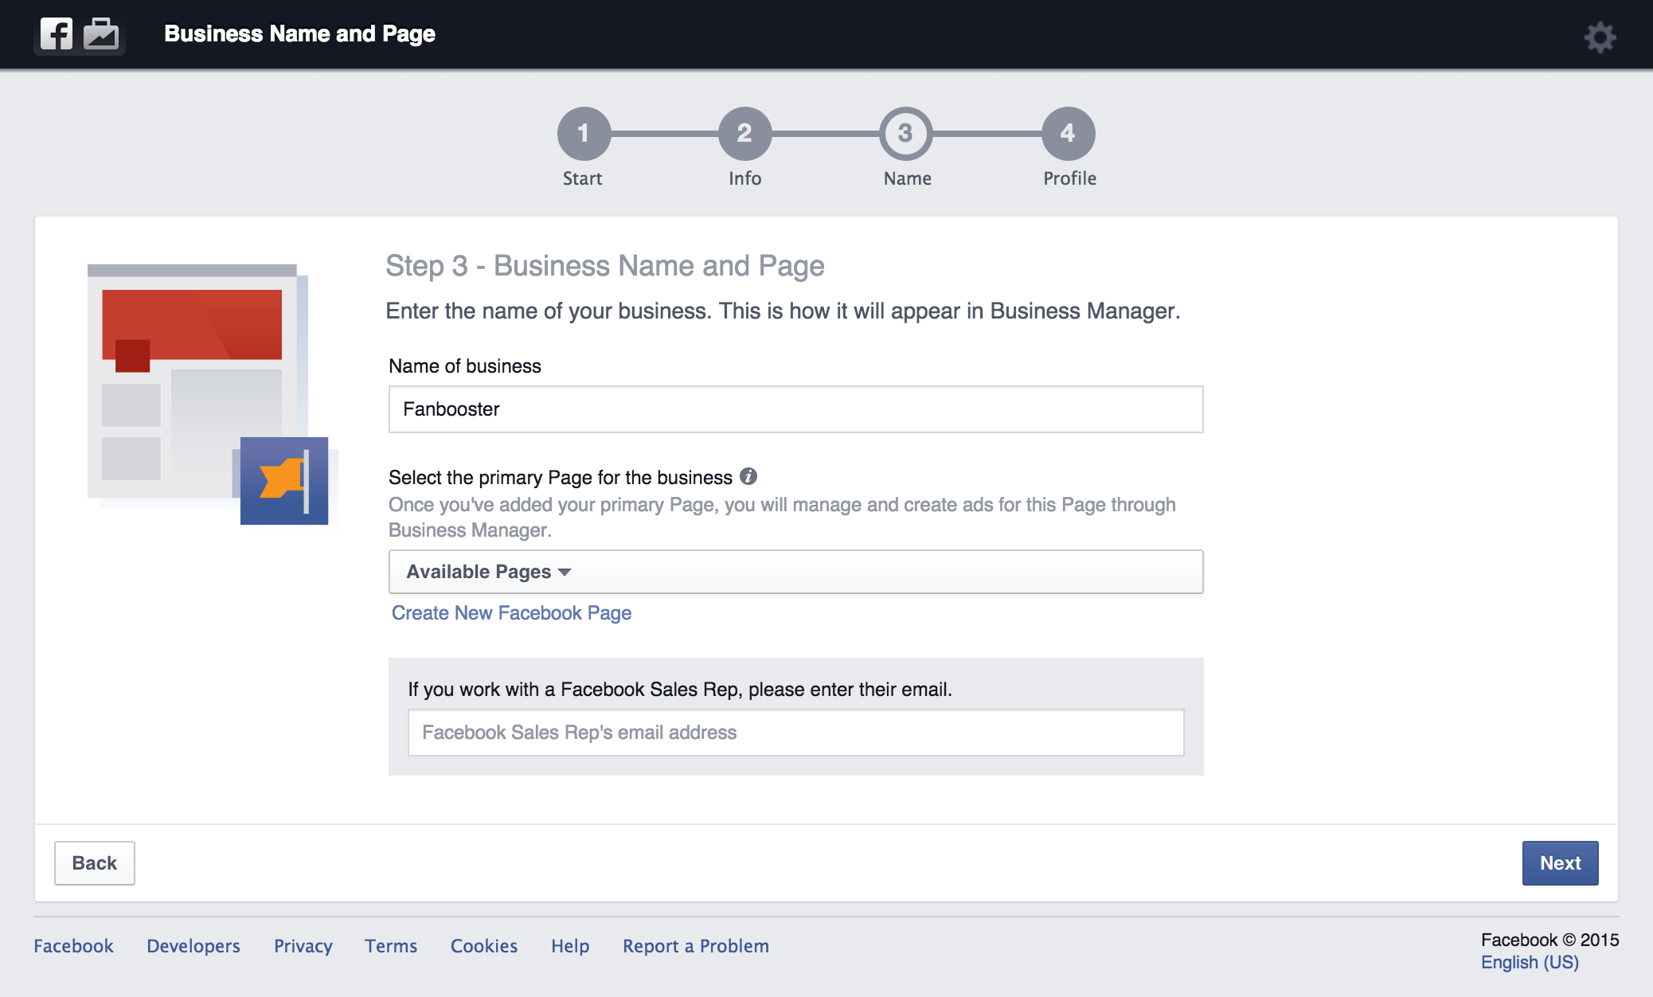
Task: Open the Help footer link
Action: click(x=570, y=946)
